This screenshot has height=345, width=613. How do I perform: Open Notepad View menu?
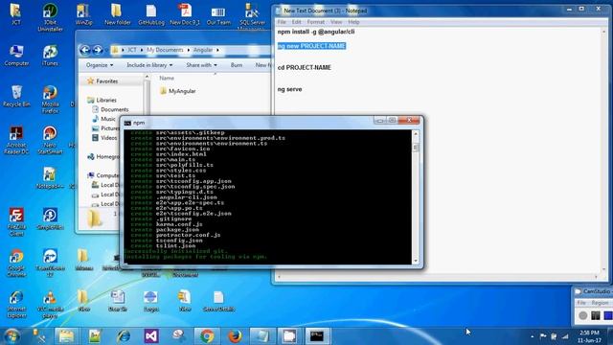[336, 22]
